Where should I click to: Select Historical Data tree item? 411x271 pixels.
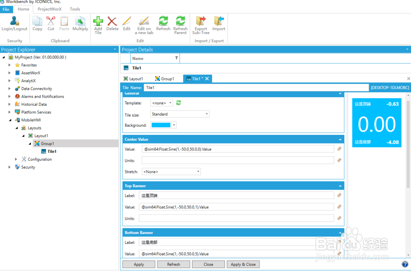(x=34, y=105)
